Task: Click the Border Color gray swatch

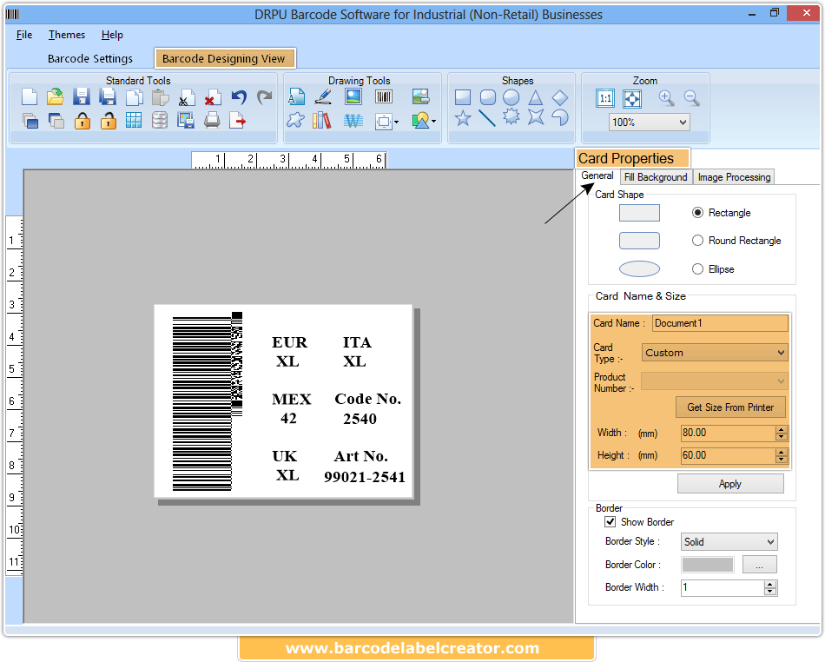Action: pyautogui.click(x=707, y=564)
